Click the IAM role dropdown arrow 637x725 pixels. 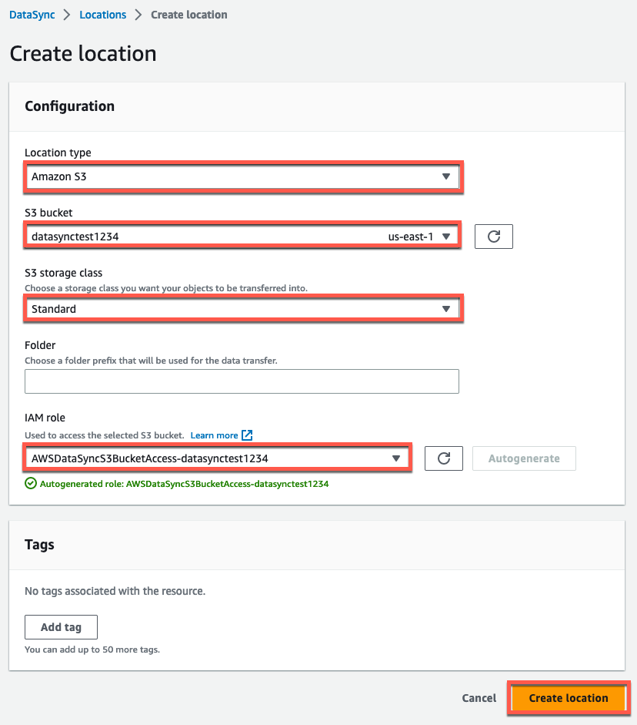[396, 458]
